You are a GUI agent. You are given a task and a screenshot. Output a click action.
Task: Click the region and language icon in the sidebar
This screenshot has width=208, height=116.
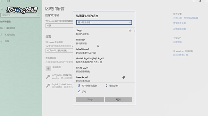click(x=2, y=35)
